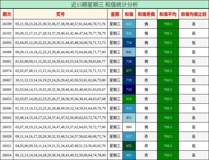Click issue number 26028
This screenshot has width=209, height=160.
(7, 136)
